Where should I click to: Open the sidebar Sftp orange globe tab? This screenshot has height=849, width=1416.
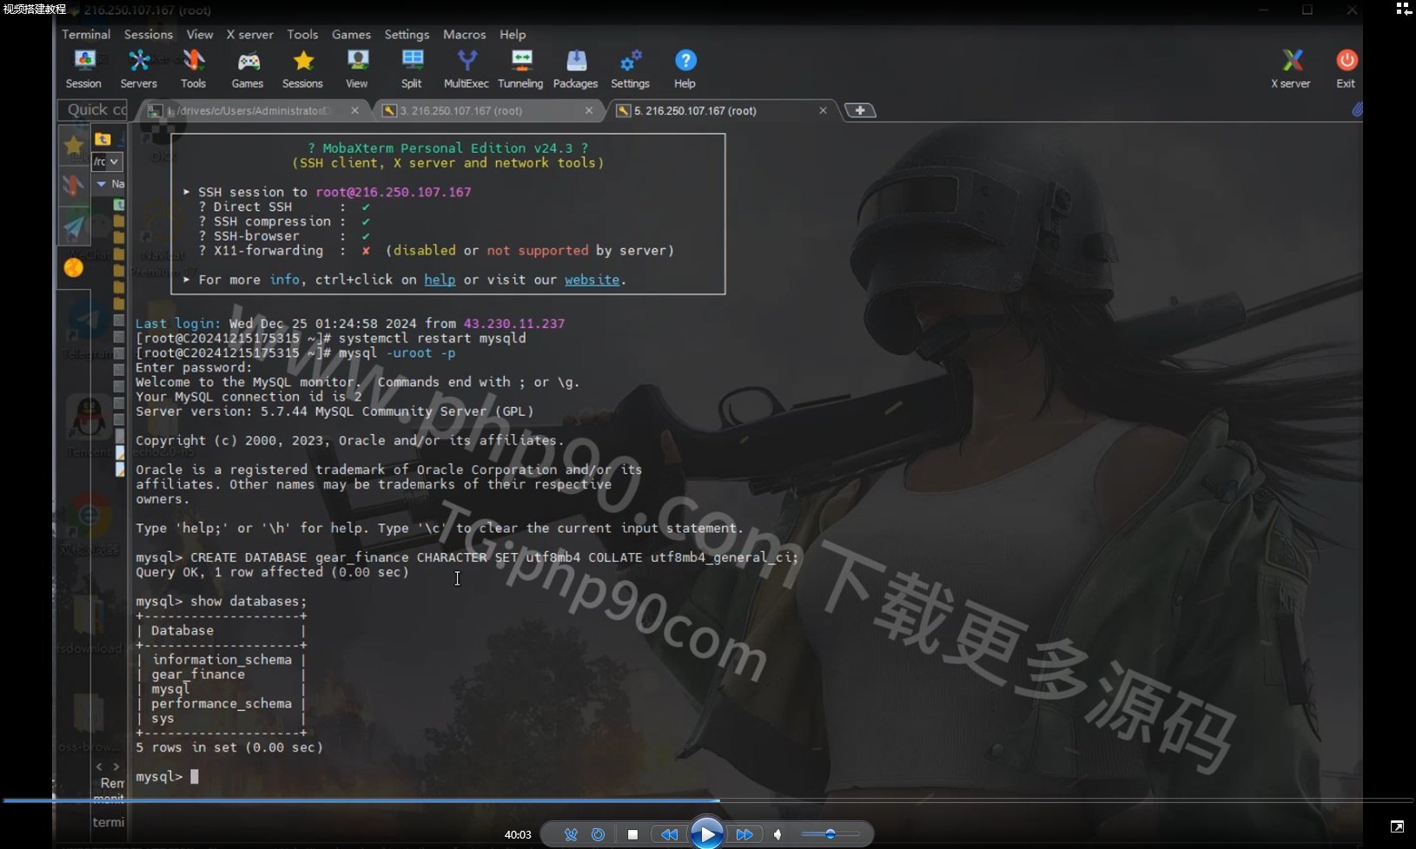pyautogui.click(x=74, y=267)
